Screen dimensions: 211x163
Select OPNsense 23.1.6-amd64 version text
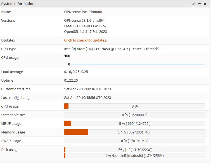pyautogui.click(x=84, y=21)
